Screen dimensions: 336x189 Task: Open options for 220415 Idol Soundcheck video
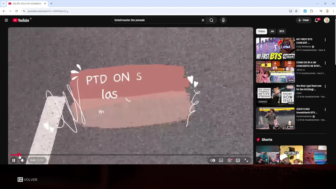(325, 109)
